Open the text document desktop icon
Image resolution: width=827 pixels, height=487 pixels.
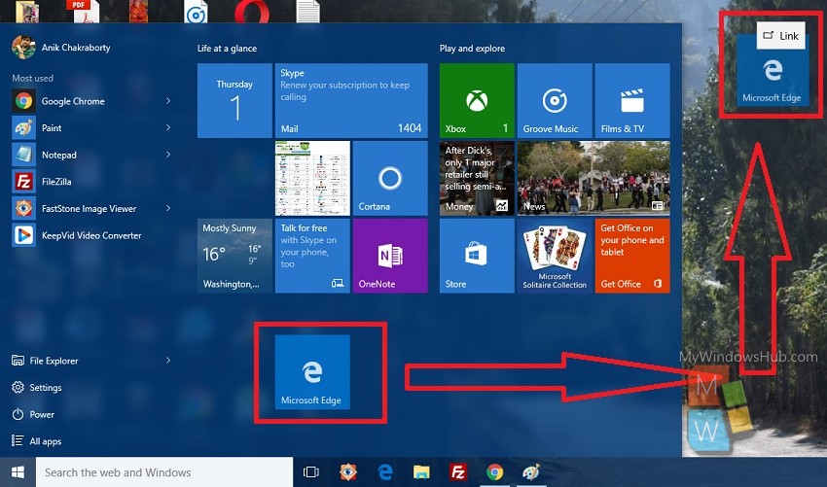click(308, 11)
